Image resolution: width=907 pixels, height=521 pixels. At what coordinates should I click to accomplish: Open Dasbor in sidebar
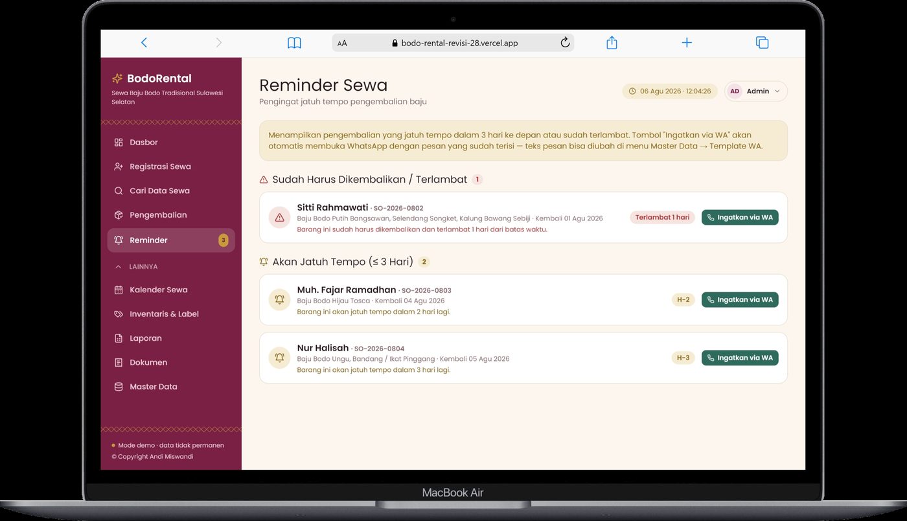coord(171,142)
